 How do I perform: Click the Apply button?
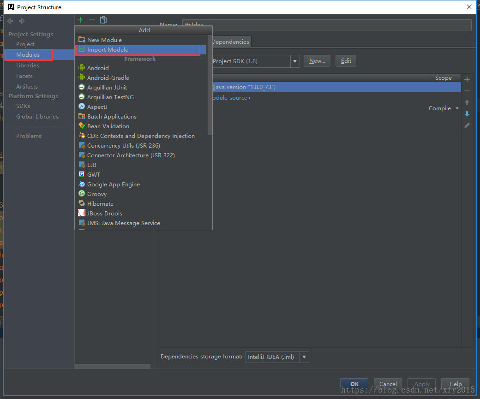[x=422, y=384]
